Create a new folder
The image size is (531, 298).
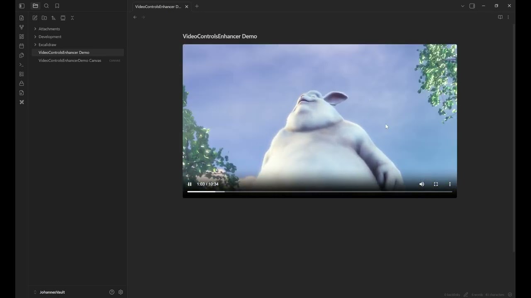tap(44, 18)
